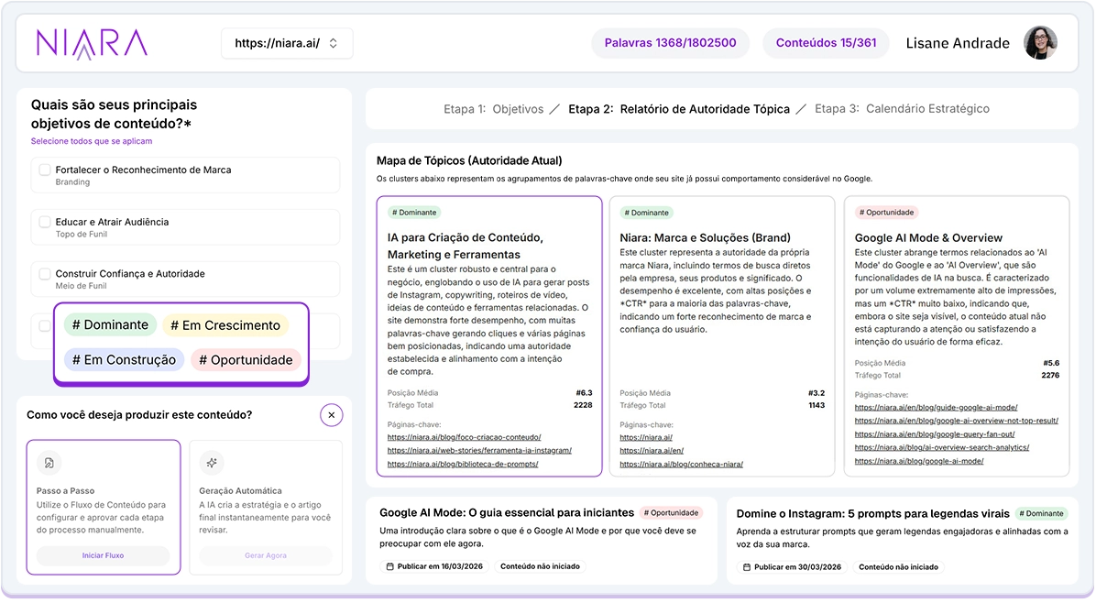Click the Niara logo
This screenshot has width=1096, height=603.
pyautogui.click(x=91, y=43)
